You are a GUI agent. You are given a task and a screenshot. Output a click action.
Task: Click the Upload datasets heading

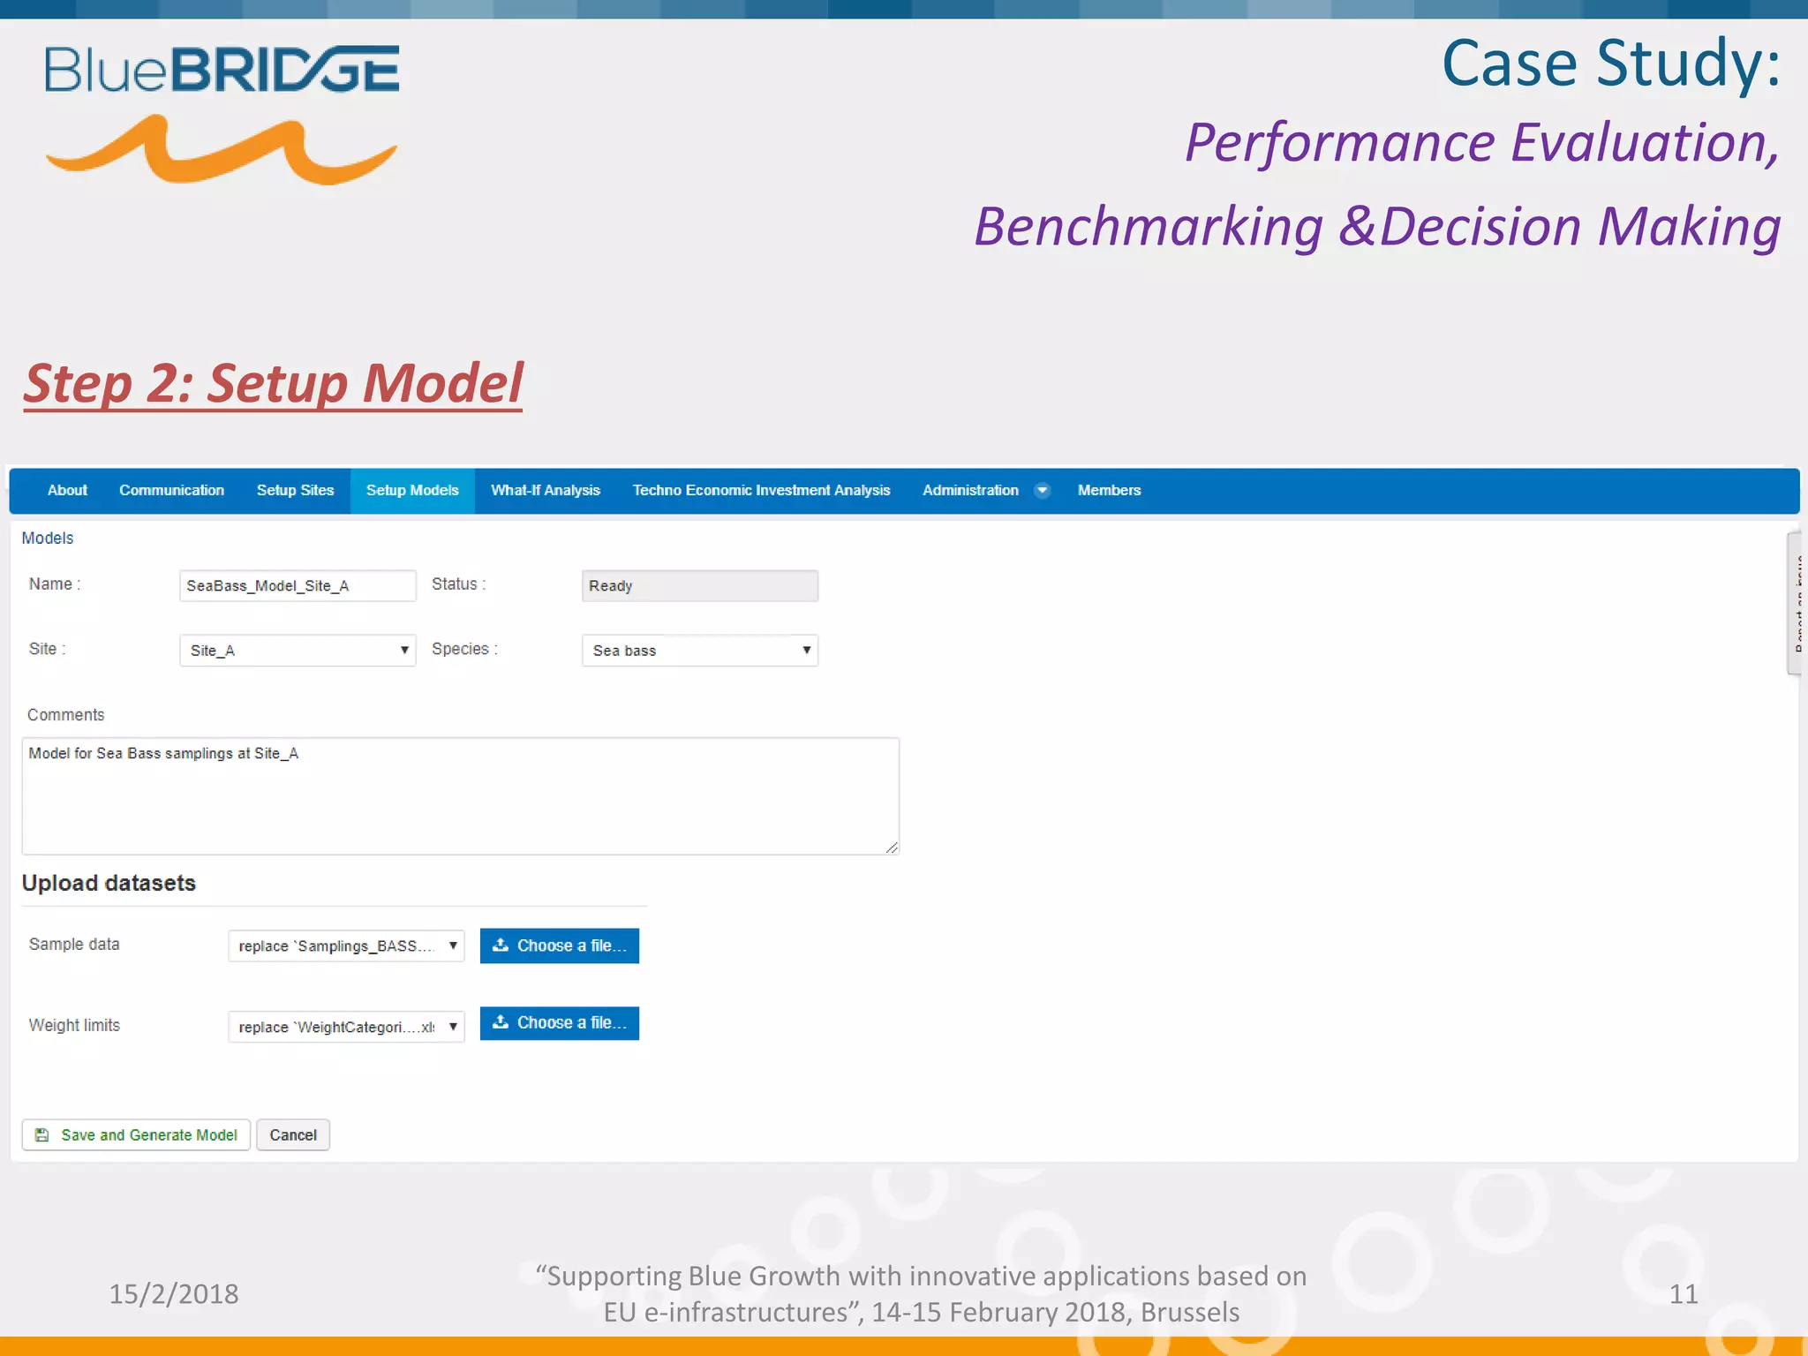(x=109, y=883)
